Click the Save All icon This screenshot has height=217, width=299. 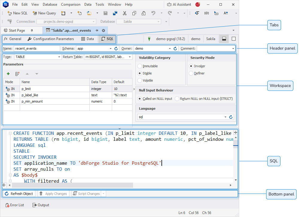tap(115, 13)
